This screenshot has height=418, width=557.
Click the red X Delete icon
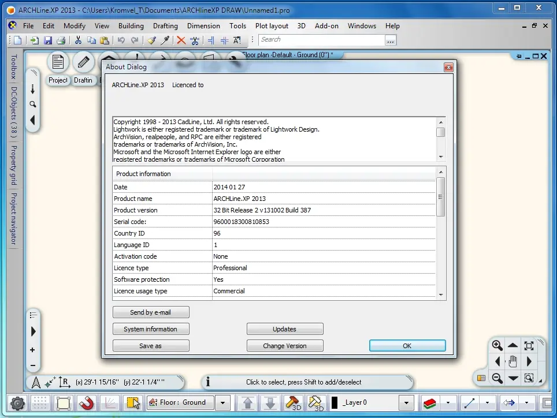coord(181,40)
